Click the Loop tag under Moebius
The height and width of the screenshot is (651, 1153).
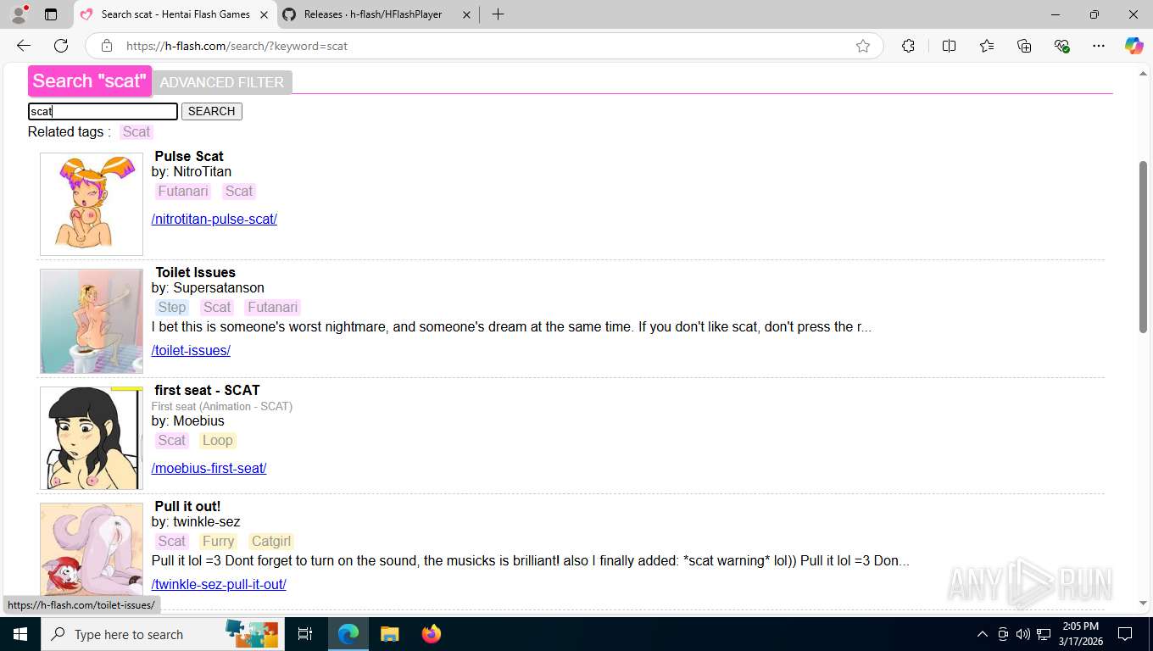(218, 441)
